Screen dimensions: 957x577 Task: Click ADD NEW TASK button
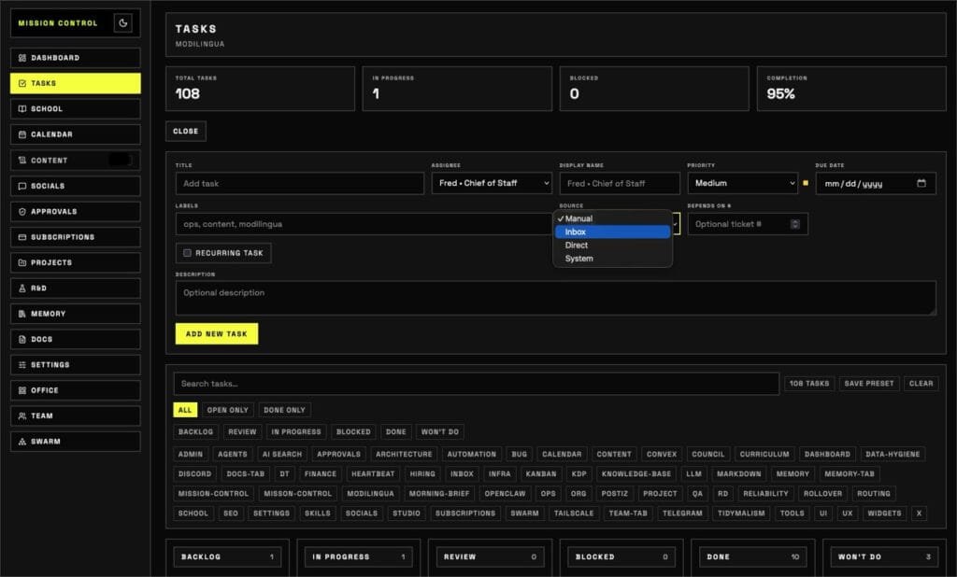217,333
